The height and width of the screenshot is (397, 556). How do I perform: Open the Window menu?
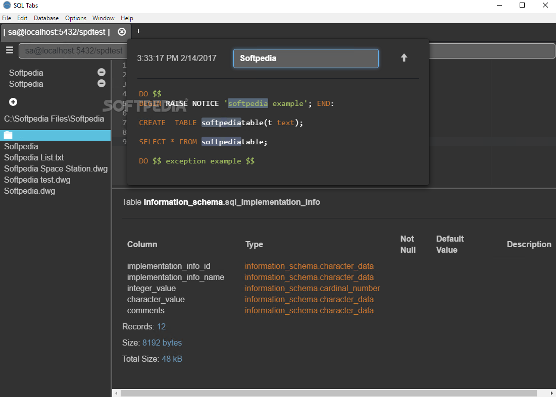point(103,18)
